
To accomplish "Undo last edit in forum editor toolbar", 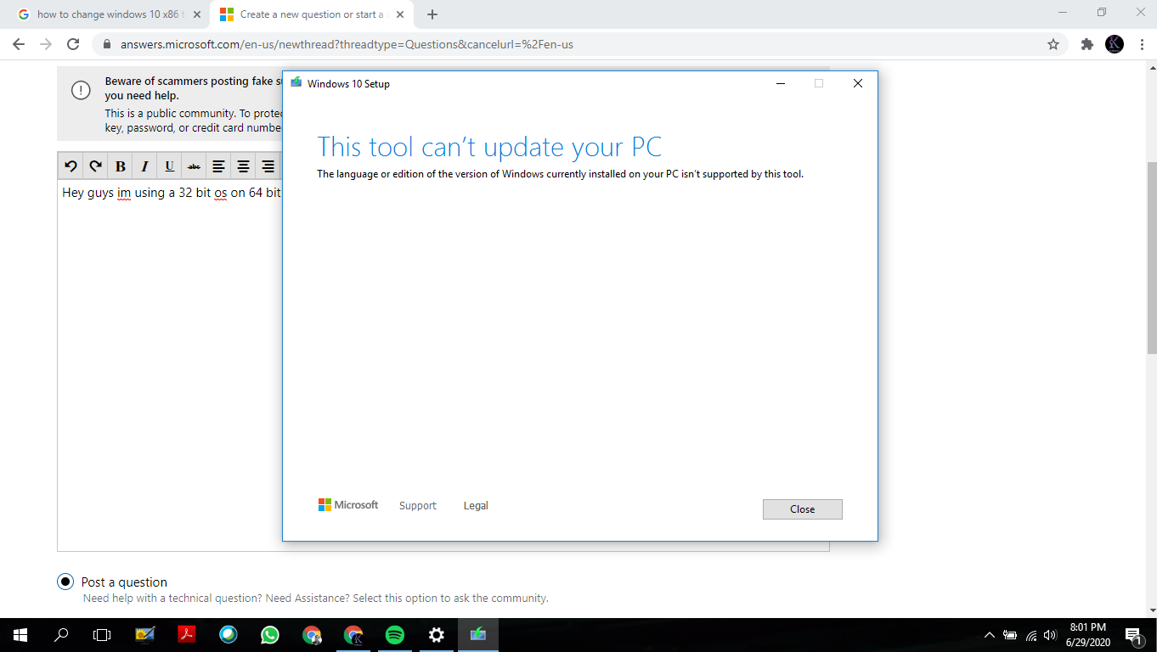I will (x=71, y=166).
